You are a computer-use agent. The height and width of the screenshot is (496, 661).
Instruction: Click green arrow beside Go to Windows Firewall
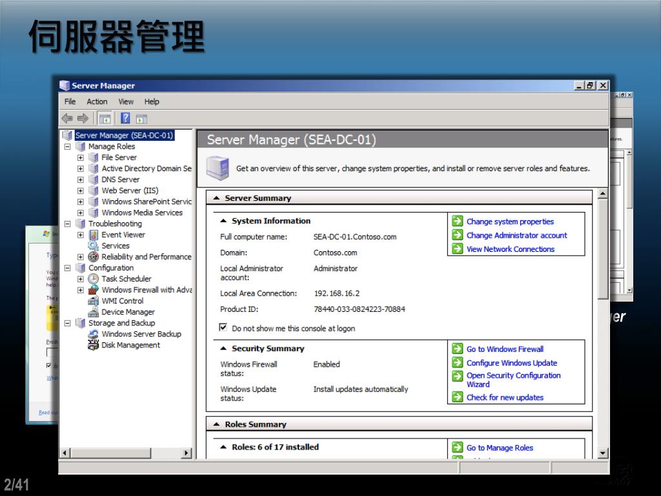[458, 349]
